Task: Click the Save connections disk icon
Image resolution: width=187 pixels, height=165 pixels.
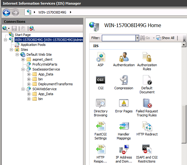Action: pos(14,28)
